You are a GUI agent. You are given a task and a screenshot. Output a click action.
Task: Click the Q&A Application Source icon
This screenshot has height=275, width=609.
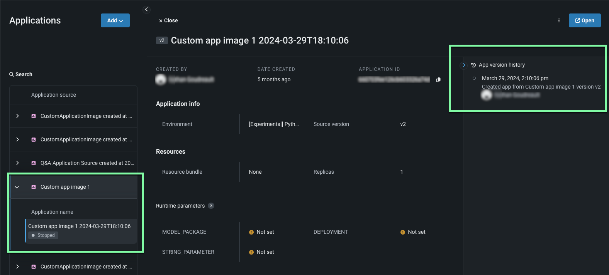click(x=34, y=163)
